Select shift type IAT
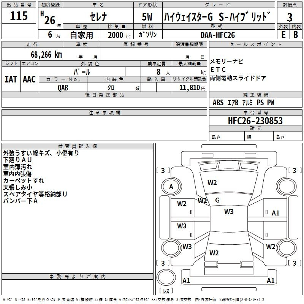Viewport: 304px width, 304px height. pos(11,79)
